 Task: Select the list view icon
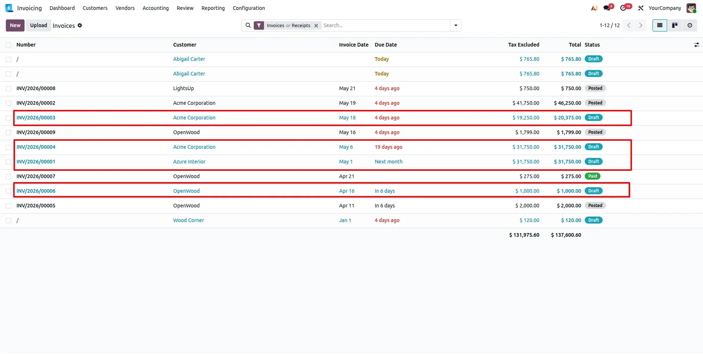pos(660,25)
